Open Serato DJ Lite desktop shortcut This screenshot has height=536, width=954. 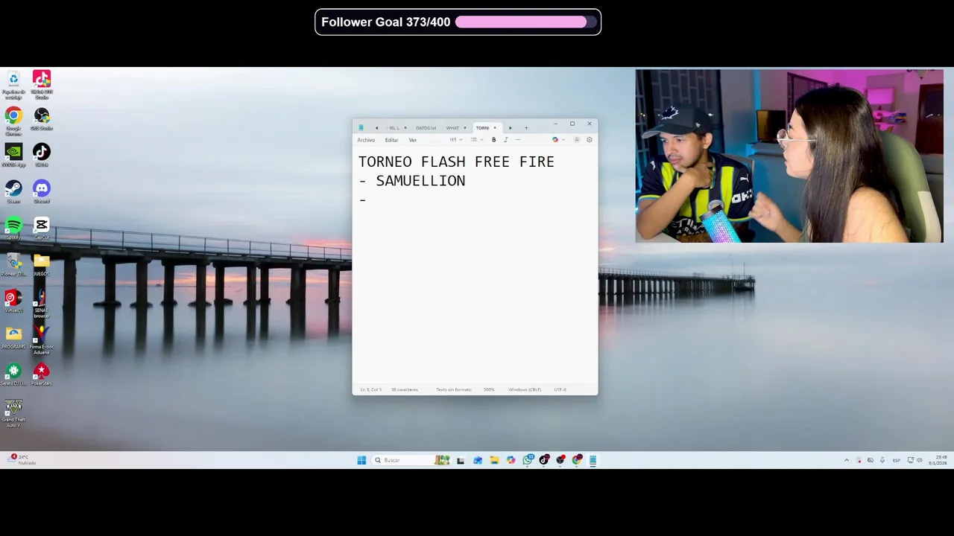[13, 374]
